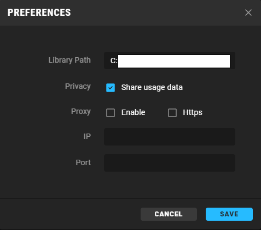Tick the proxy Enable checkbox
Viewport: 261px width, 230px height.
(x=111, y=113)
